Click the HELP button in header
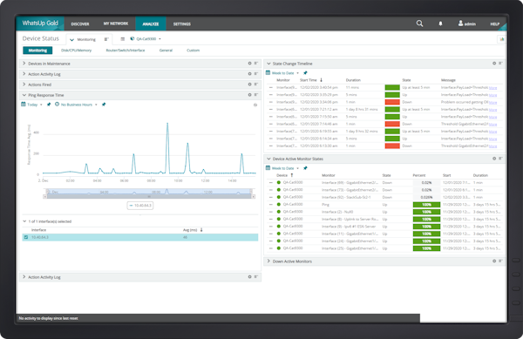The height and width of the screenshot is (339, 523). point(494,24)
